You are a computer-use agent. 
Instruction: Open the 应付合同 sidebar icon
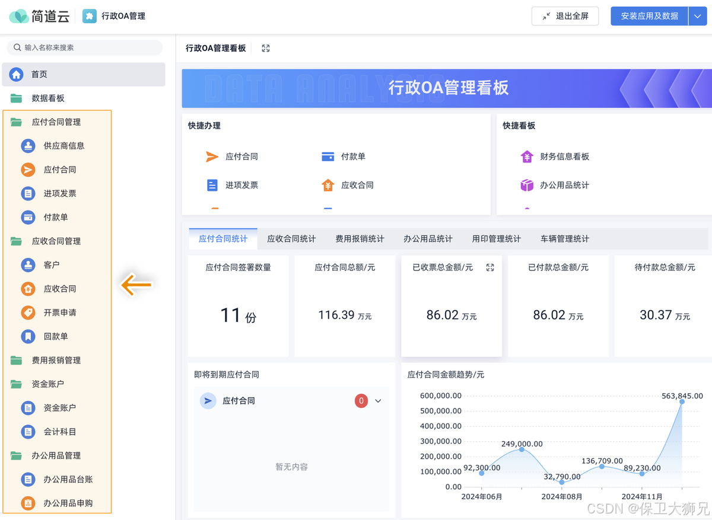click(x=28, y=170)
